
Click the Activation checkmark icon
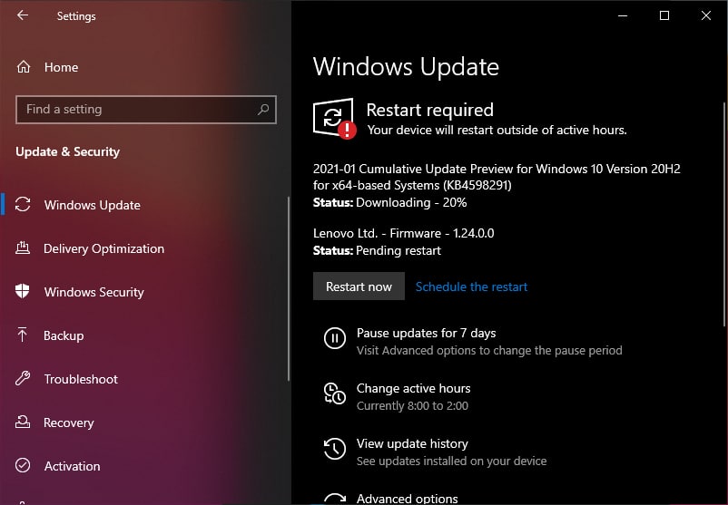tap(23, 465)
